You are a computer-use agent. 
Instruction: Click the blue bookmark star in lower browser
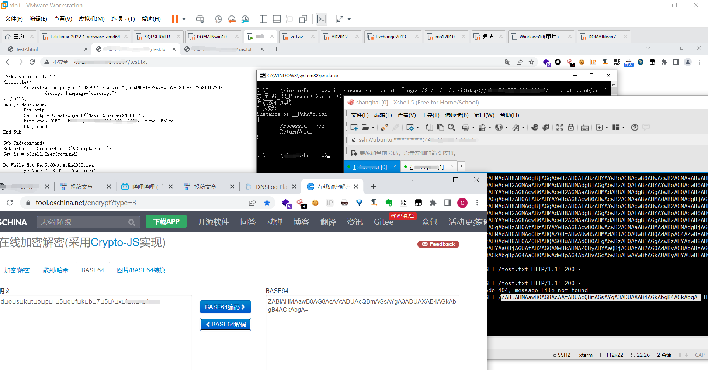click(x=267, y=203)
